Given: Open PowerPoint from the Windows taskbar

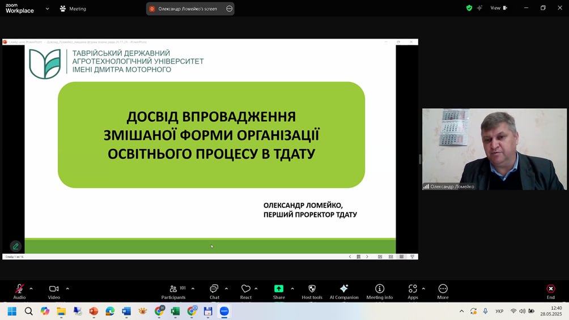Looking at the screenshot, I should pyautogui.click(x=94, y=311).
